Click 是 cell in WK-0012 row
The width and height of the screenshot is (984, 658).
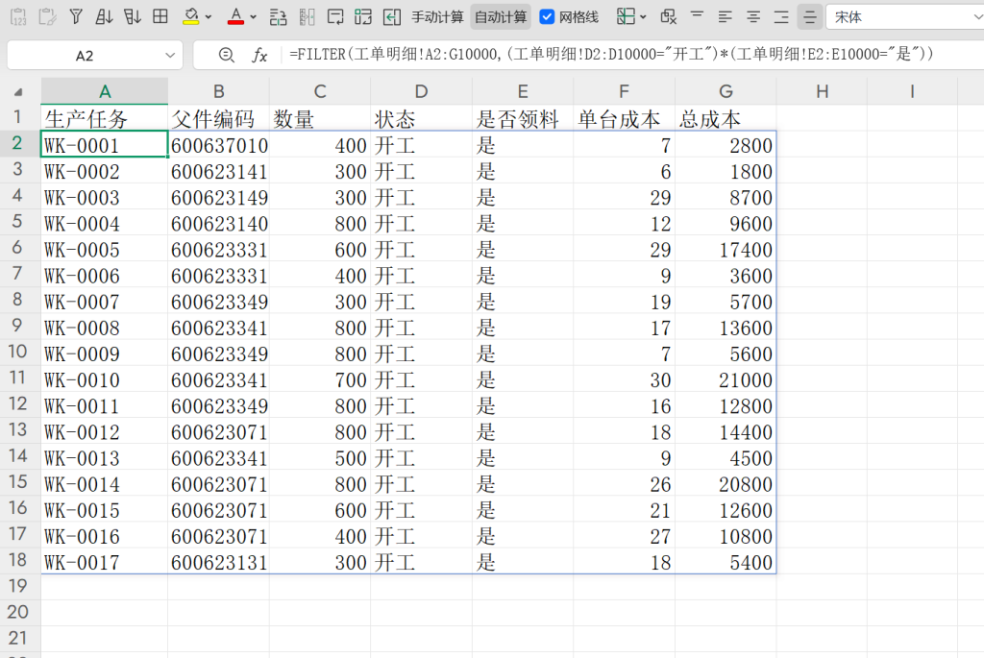[x=523, y=431]
